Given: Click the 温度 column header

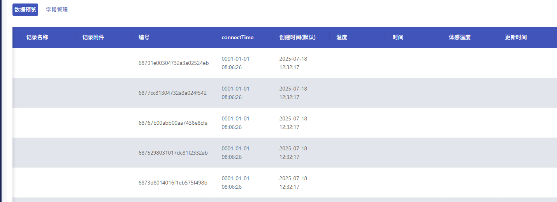Looking at the screenshot, I should (342, 38).
